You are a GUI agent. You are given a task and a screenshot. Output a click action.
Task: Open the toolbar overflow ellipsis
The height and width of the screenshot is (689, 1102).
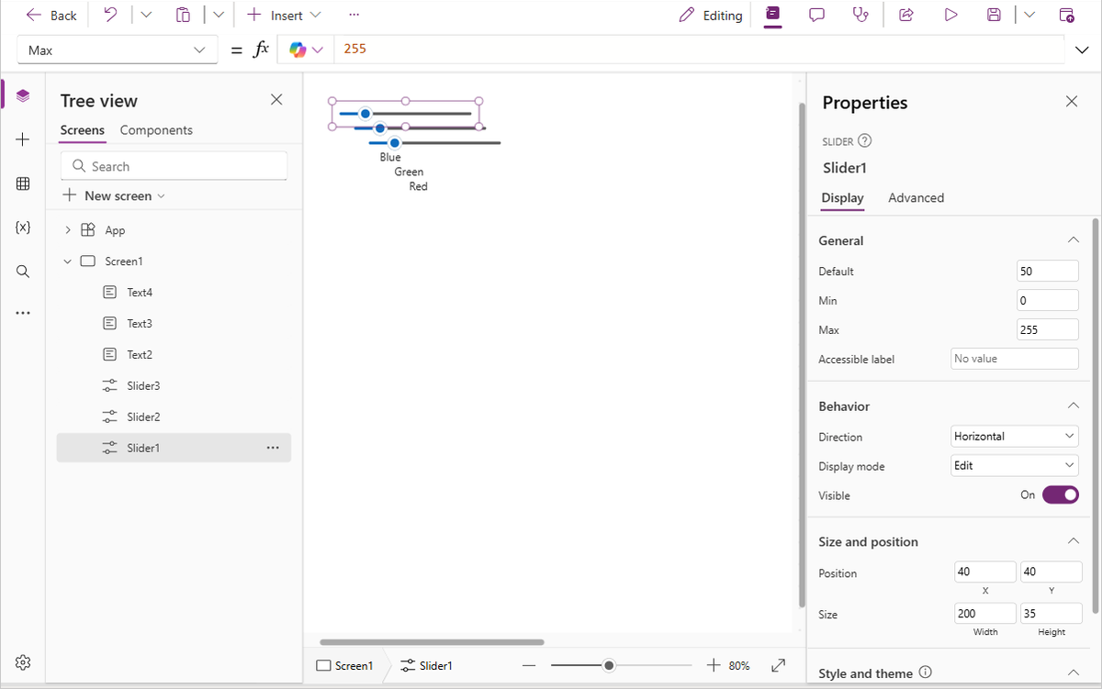point(354,16)
